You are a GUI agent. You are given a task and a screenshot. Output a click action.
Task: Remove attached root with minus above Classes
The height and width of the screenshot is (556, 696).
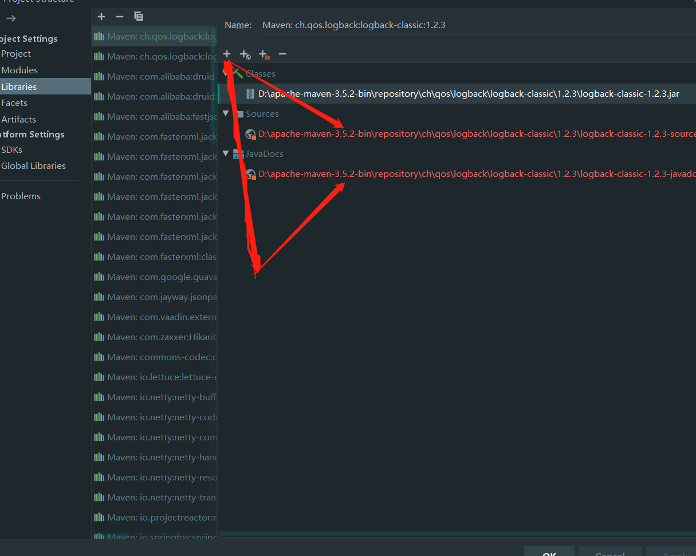(282, 54)
